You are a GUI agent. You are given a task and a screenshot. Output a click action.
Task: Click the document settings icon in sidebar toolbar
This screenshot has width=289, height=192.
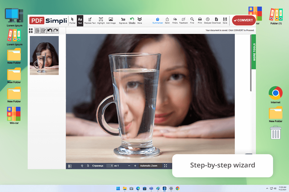click(x=37, y=31)
